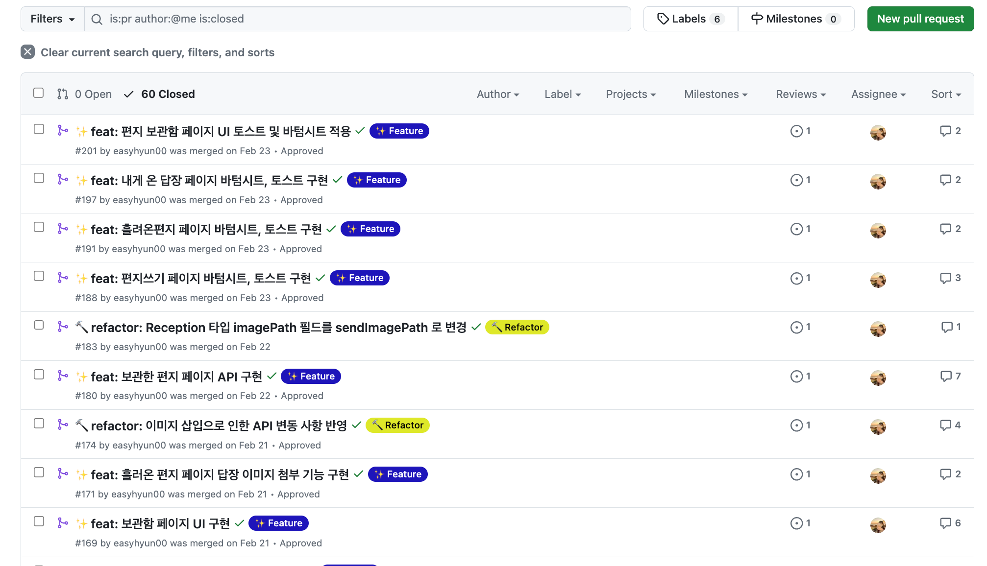
Task: Click green check status on PR #188
Action: pyautogui.click(x=321, y=278)
